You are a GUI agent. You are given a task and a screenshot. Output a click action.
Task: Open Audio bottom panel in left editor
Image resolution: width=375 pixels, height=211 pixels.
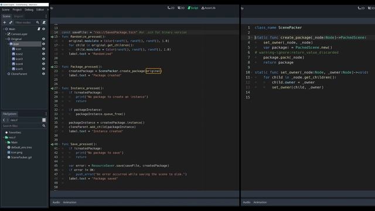56,202
